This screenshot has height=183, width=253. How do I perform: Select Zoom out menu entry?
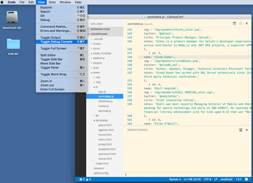click(x=62, y=85)
